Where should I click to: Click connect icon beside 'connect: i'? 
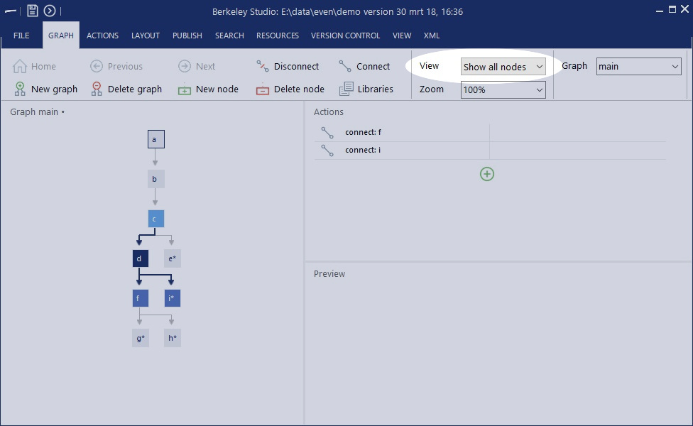point(327,151)
